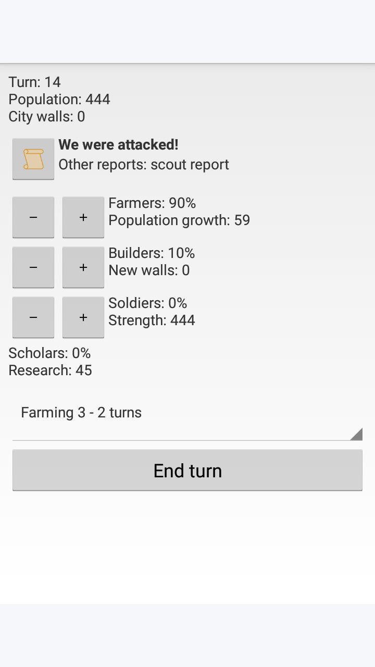Tap the Scholars: 0% label
Screen dimensions: 375x667
[49, 353]
